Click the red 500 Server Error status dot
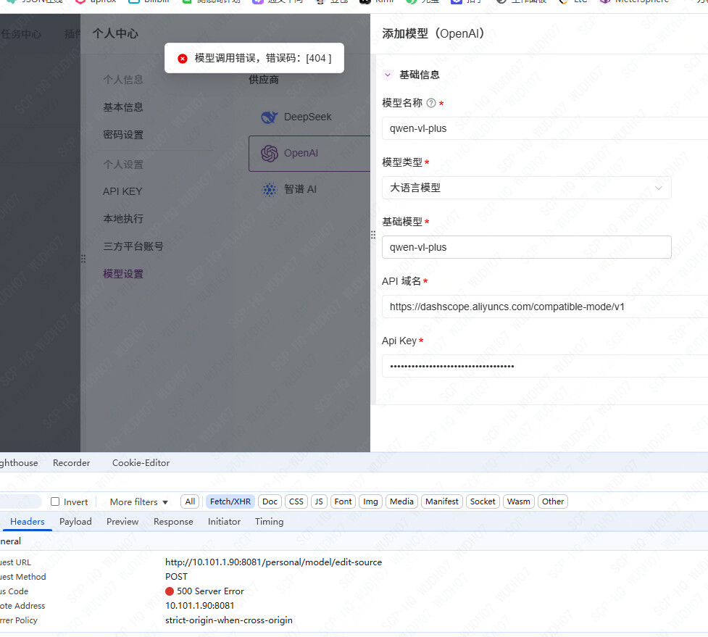The width and height of the screenshot is (708, 637). pyautogui.click(x=170, y=591)
